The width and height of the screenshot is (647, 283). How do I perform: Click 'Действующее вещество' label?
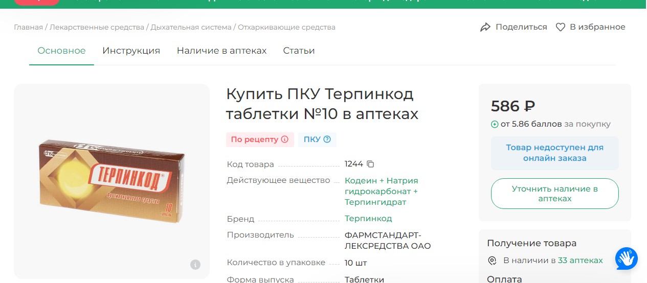click(x=279, y=180)
